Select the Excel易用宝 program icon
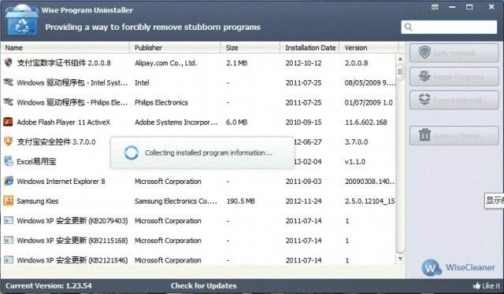This screenshot has width=504, height=294. [9, 161]
